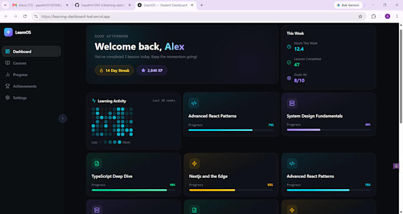This screenshot has width=403, height=214.
Task: Click the Welcome back, Alex heading
Action: pyautogui.click(x=139, y=47)
